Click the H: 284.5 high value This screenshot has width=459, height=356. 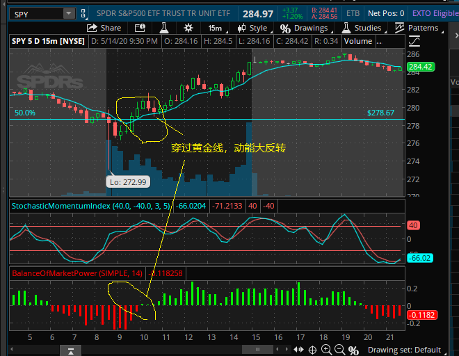218,41
